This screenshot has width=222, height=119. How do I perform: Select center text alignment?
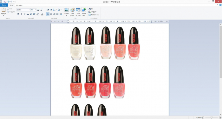(x=51, y=14)
